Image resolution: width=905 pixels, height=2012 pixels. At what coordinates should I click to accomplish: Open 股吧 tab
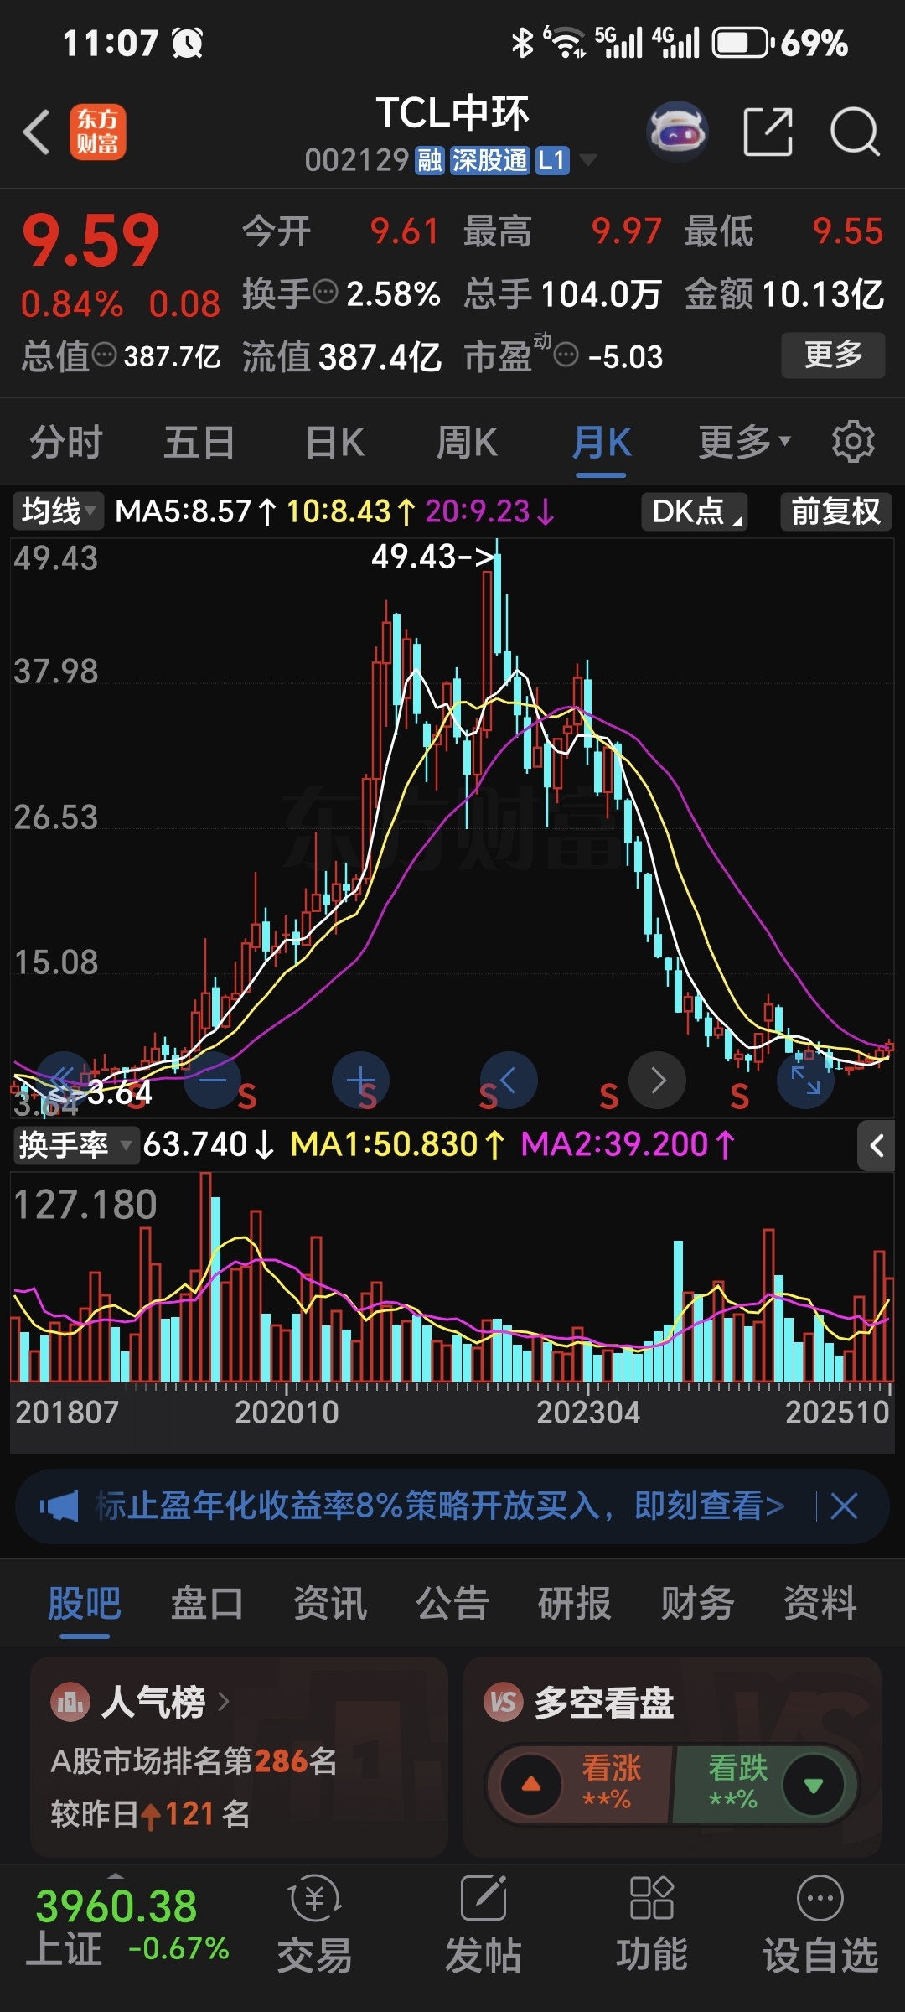[85, 1603]
